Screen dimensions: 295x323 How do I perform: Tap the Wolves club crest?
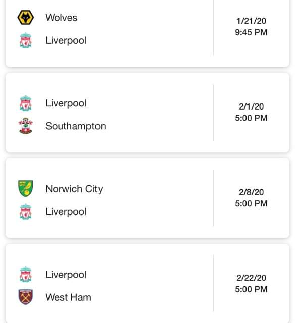point(26,18)
